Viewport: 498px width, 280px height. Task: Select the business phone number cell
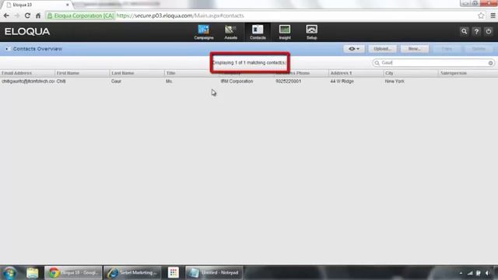click(289, 81)
